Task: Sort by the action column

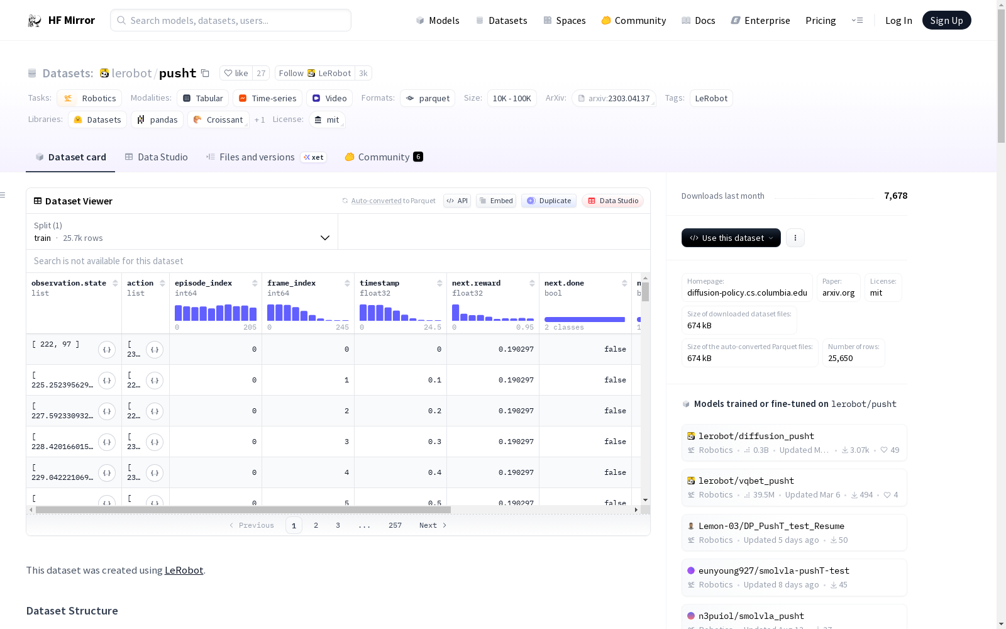Action: [162, 283]
